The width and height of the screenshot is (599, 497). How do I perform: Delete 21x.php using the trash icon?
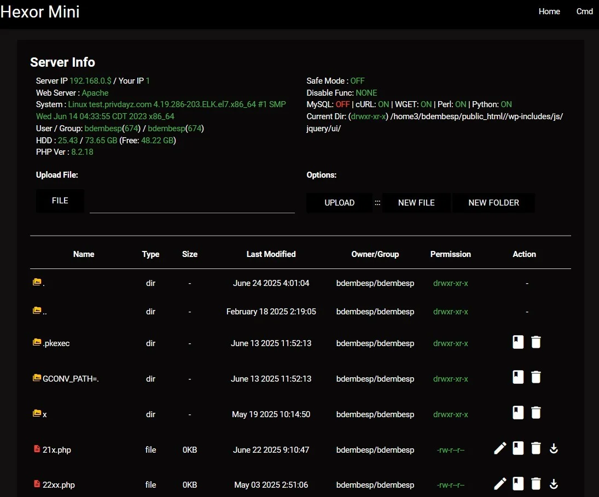click(x=536, y=448)
